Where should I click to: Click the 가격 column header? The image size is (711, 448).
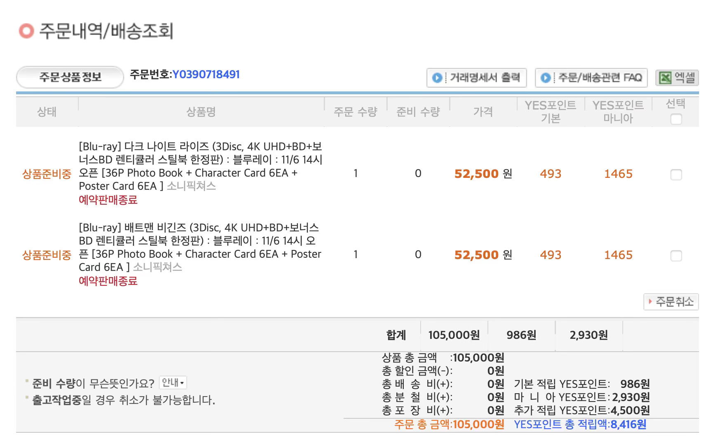point(483,112)
